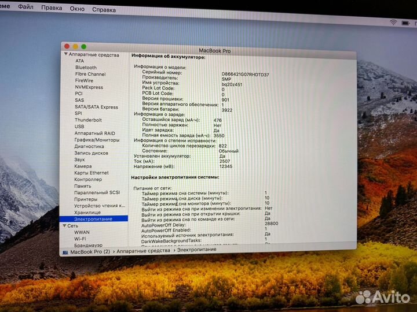Click full charge capacity value 3550
Image resolution: width=417 pixels, height=312 pixels.
point(219,136)
